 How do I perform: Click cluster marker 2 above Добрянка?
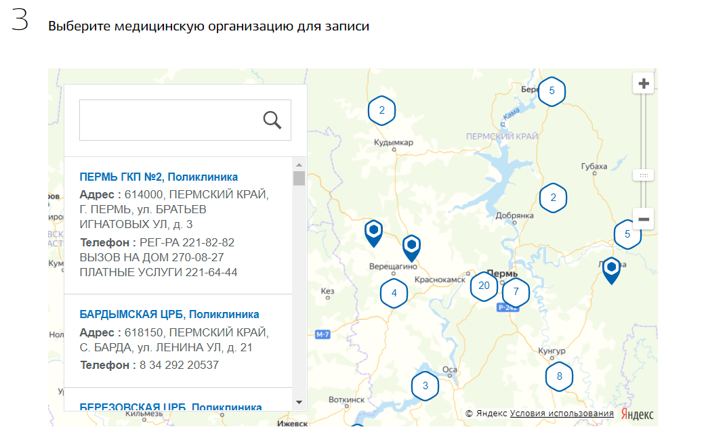coord(553,198)
